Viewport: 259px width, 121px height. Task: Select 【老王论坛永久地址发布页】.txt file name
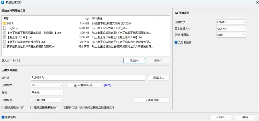pyautogui.click(x=26, y=42)
